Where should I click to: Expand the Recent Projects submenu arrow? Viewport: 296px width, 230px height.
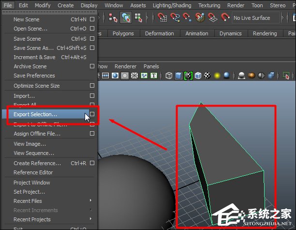90,219
